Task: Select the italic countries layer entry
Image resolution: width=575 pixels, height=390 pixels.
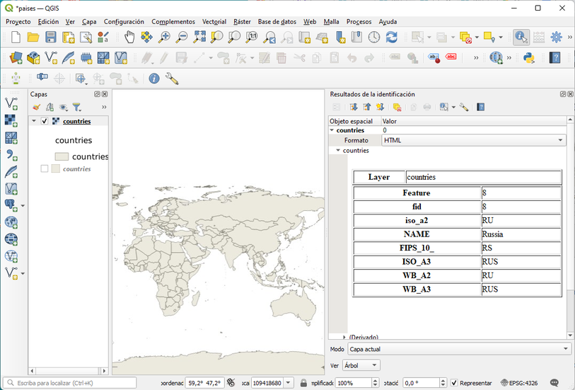Action: point(76,168)
